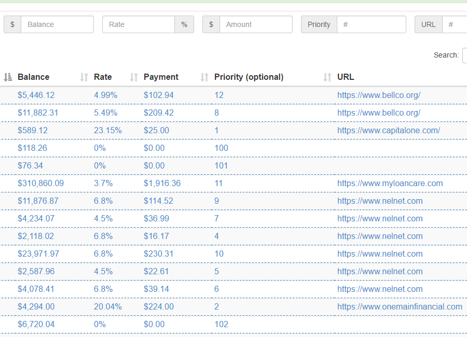Image resolution: width=467 pixels, height=337 pixels.
Task: Click the Priority number input field
Action: click(371, 24)
